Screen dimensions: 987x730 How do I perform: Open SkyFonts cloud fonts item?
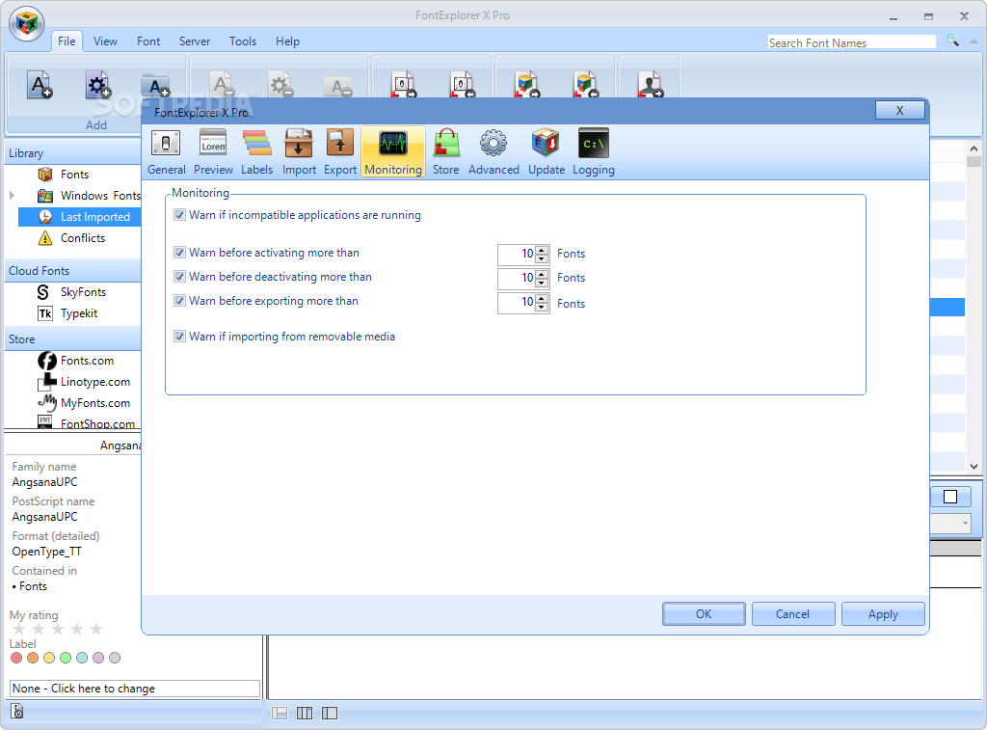[x=83, y=292]
